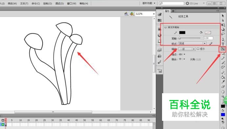Open the Components panel icon

click(159, 56)
